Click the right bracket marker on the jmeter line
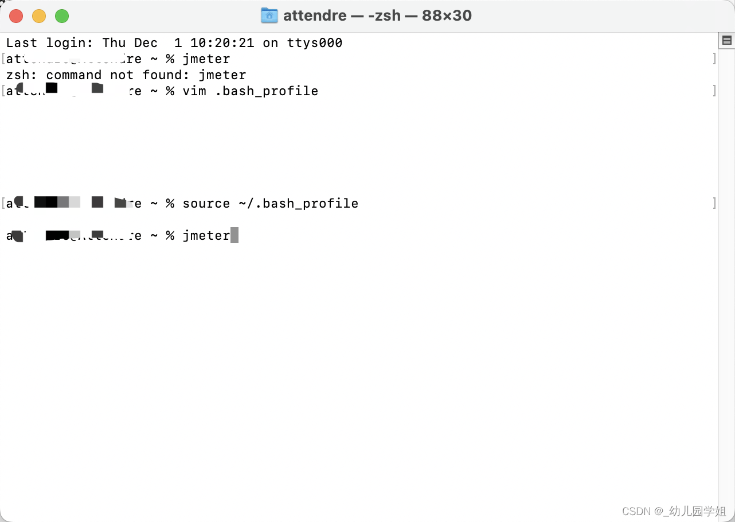Image resolution: width=735 pixels, height=522 pixels. (714, 58)
